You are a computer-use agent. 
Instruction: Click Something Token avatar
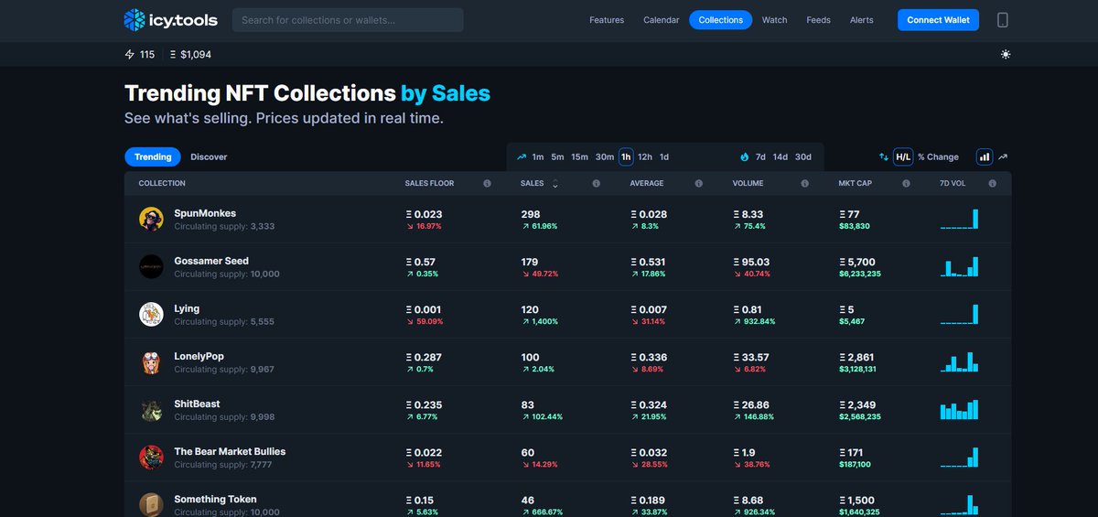pyautogui.click(x=151, y=505)
